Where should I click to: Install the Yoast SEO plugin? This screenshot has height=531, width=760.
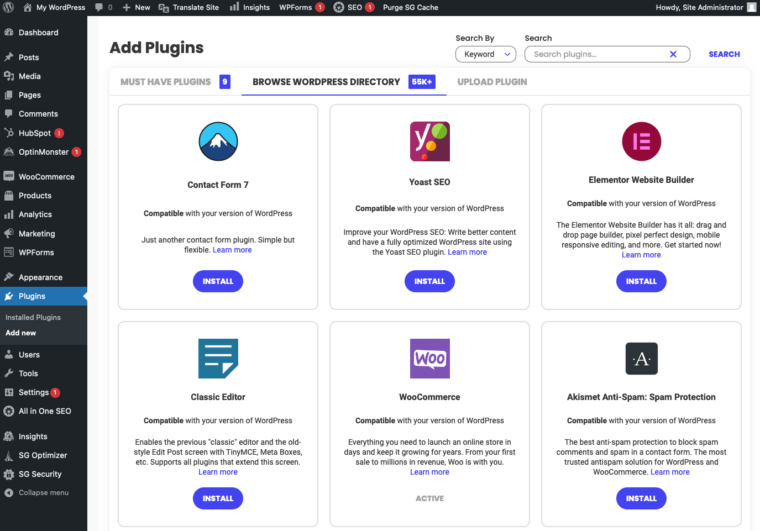(429, 281)
